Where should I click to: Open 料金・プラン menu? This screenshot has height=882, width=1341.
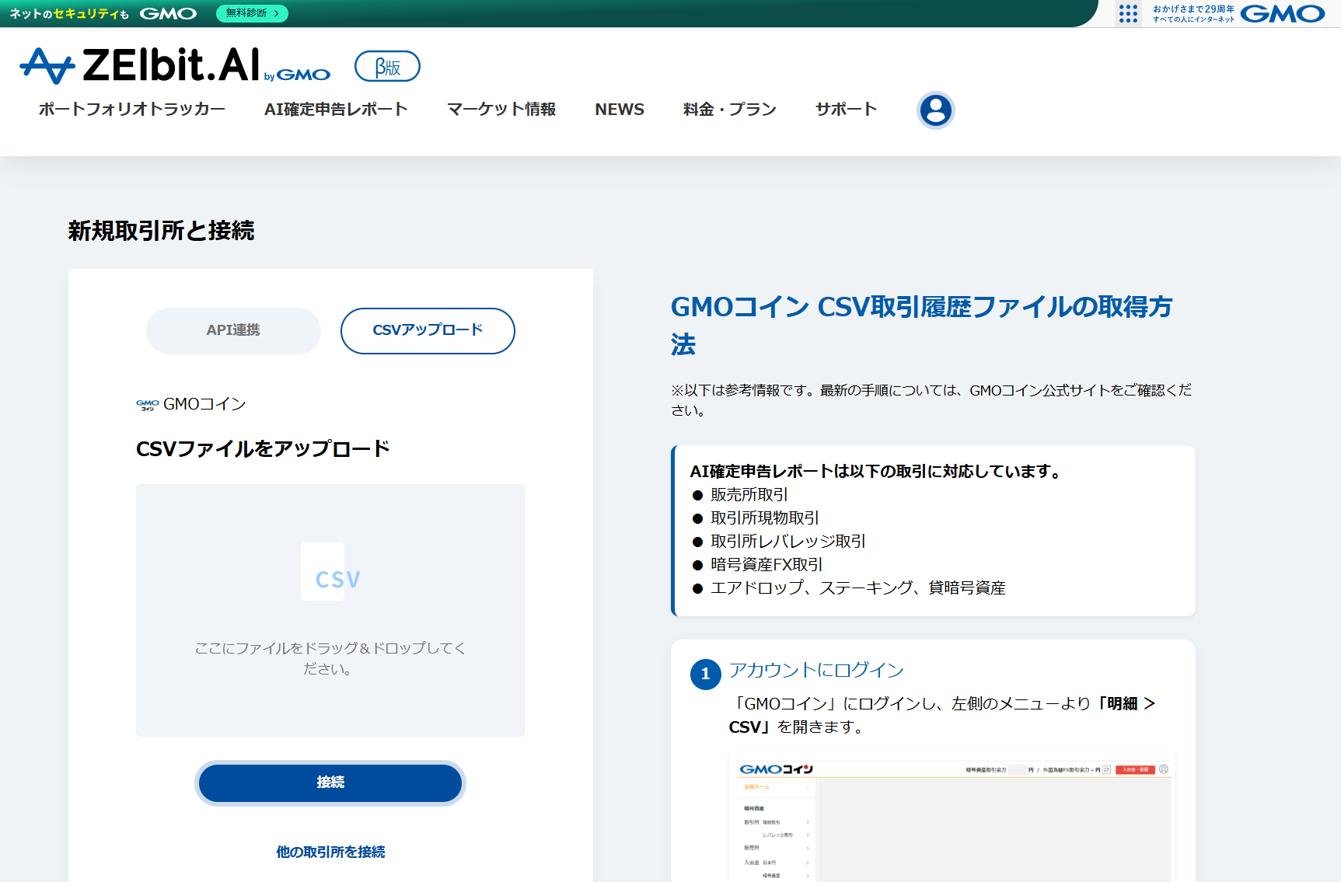pos(730,109)
